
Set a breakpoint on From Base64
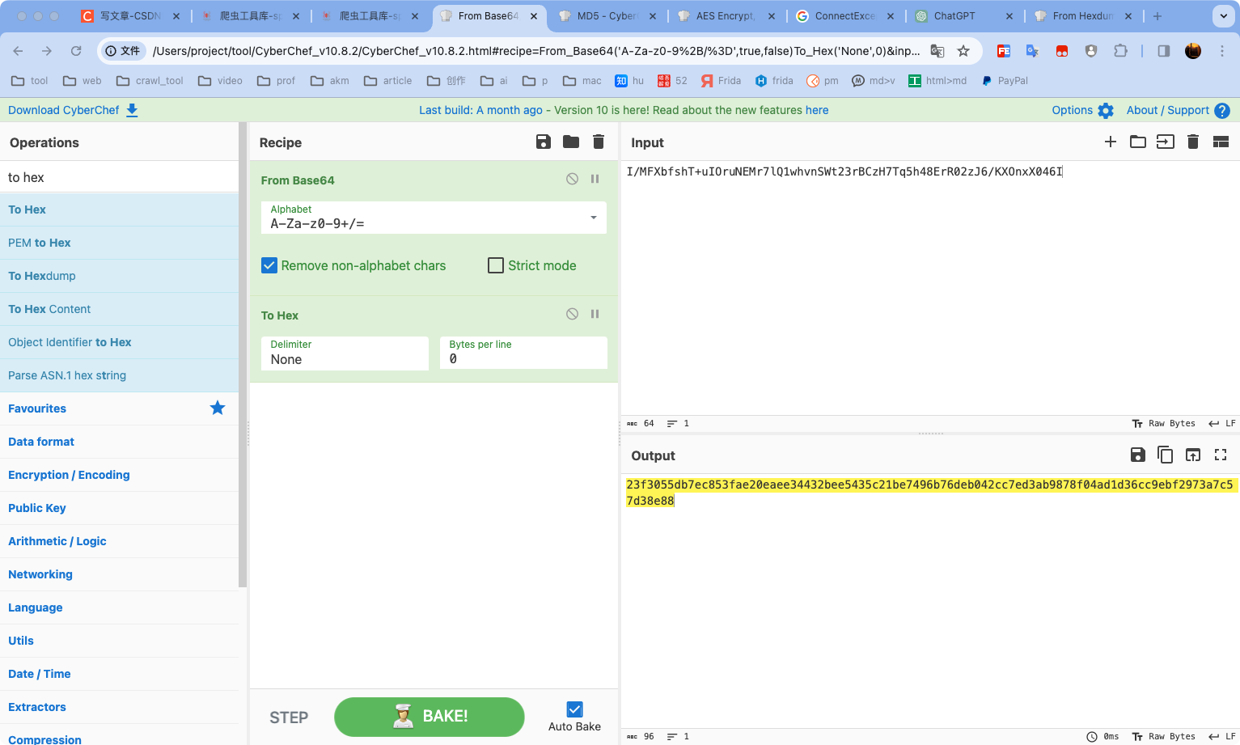click(x=595, y=179)
